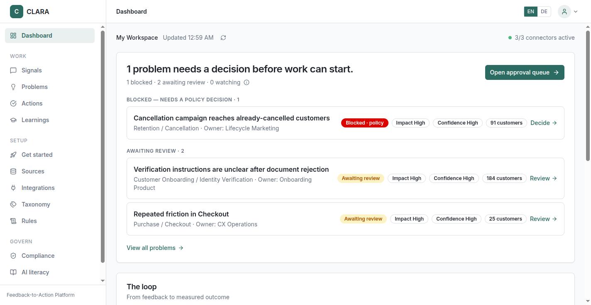591x305 pixels.
Task: Click the Actions checkmark circle icon
Action: (13, 103)
